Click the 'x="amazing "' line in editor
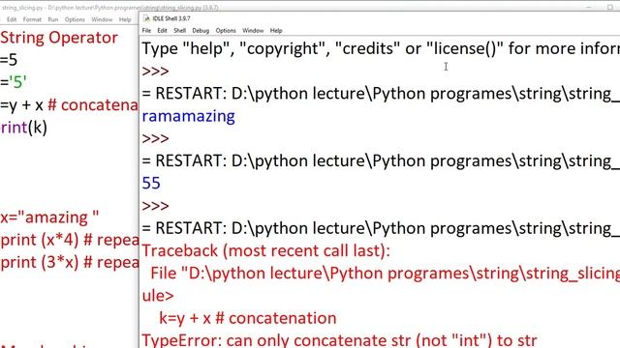The width and height of the screenshot is (620, 348). [49, 217]
